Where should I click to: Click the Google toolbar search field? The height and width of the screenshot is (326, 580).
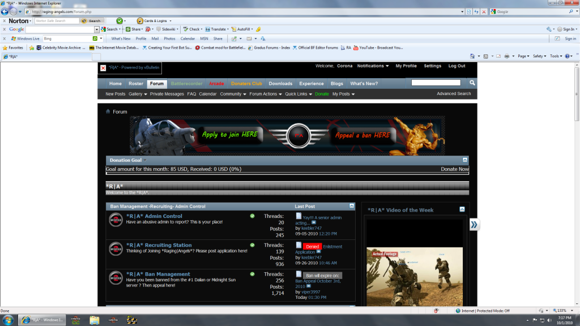pyautogui.click(x=60, y=29)
